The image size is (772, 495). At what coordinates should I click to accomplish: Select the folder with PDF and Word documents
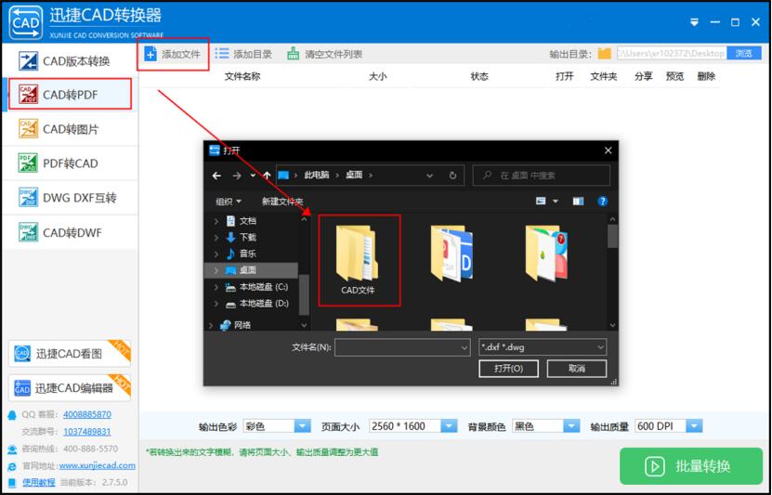[451, 253]
